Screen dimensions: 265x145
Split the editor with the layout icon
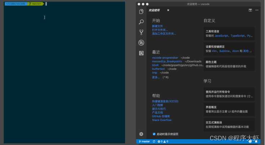coord(250,10)
